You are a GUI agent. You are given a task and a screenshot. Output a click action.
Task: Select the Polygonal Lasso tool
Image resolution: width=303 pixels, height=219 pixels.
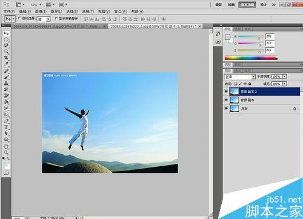coord(6,45)
